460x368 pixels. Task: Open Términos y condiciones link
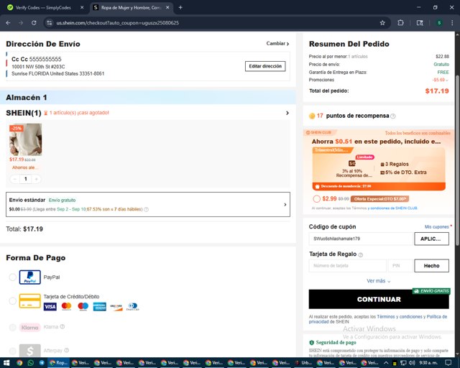click(400, 317)
